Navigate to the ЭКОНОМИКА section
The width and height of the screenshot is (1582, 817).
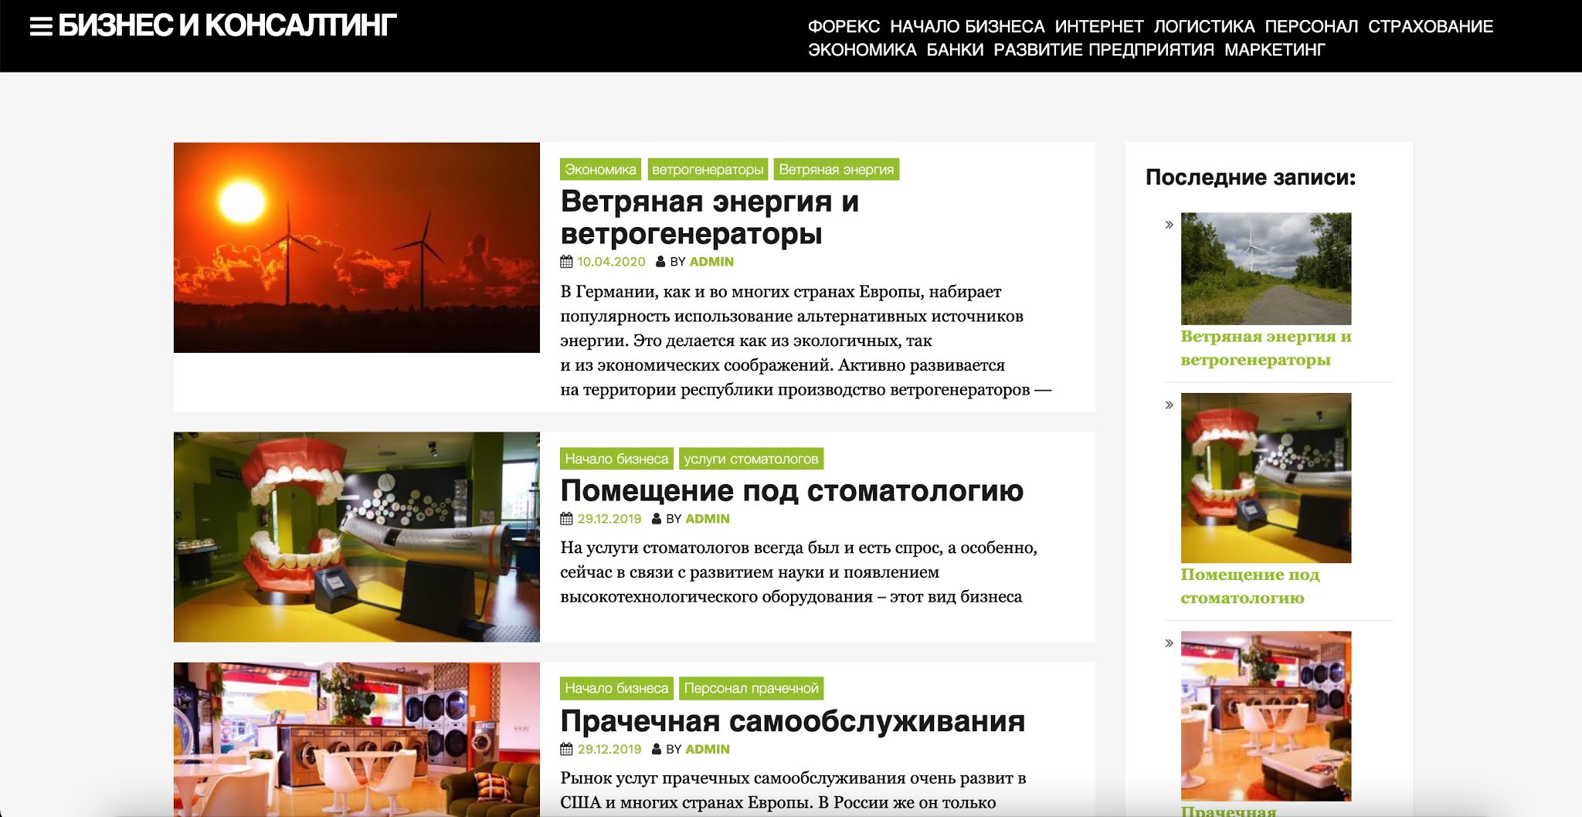(x=862, y=49)
